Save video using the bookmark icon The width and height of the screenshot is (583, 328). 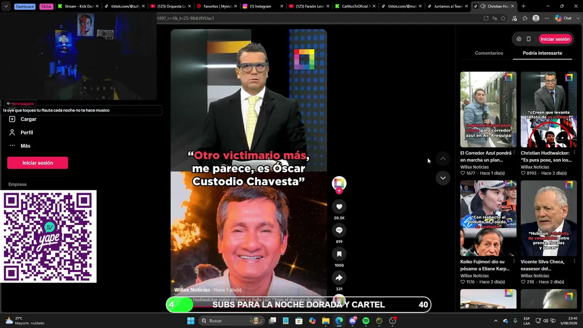click(x=339, y=254)
